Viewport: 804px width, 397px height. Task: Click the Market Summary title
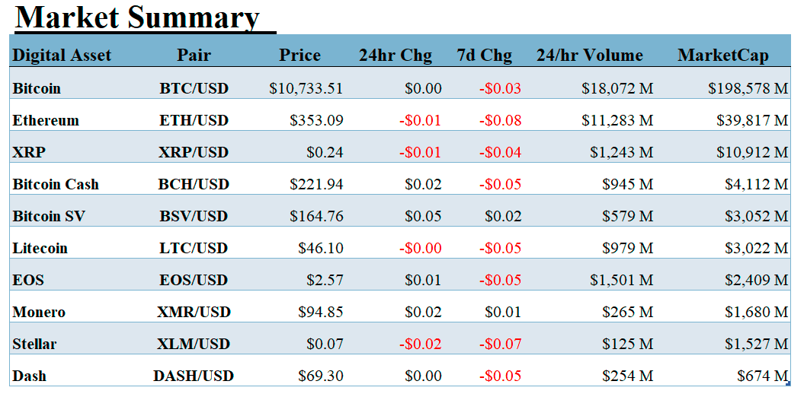coord(138,17)
